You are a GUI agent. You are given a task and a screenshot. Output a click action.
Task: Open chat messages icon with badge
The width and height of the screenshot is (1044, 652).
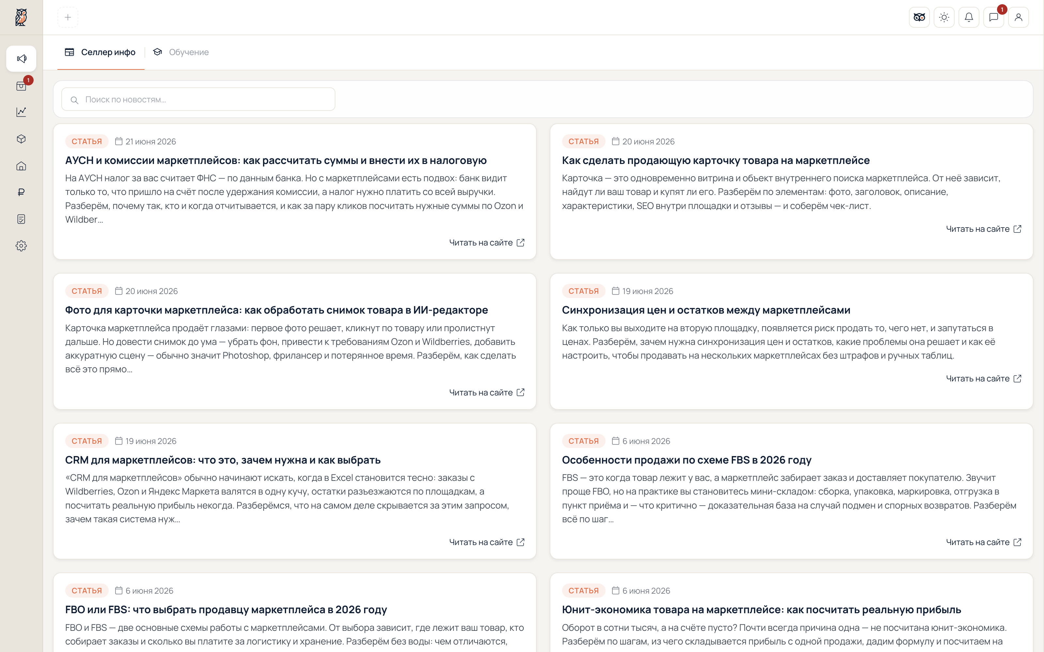(x=993, y=17)
